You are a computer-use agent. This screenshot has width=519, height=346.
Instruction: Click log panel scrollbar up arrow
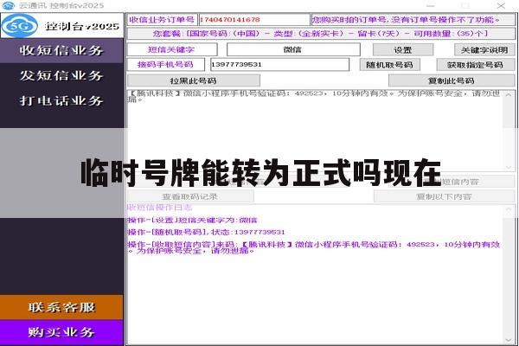click(x=509, y=209)
